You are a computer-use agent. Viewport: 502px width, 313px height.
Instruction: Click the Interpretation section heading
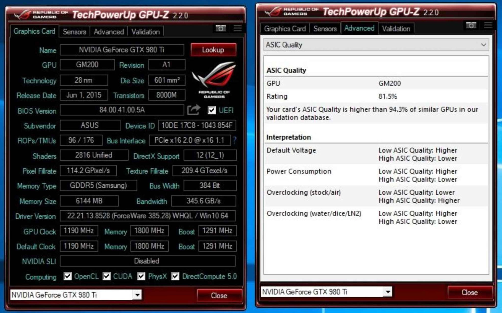(x=289, y=137)
